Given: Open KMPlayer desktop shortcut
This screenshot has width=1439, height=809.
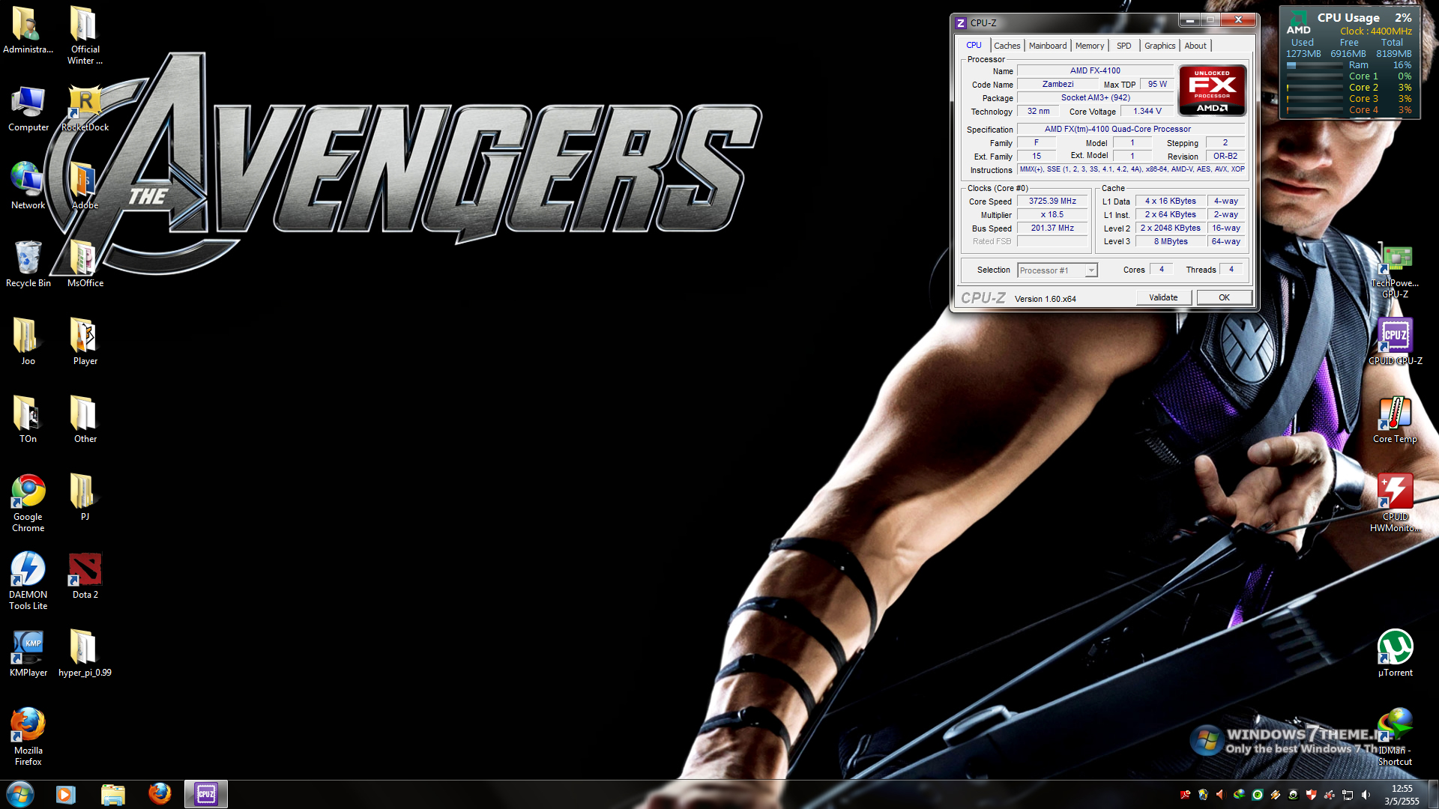Looking at the screenshot, I should [28, 648].
